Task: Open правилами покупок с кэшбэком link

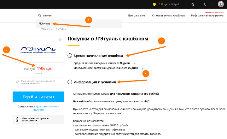Action: pos(46,108)
